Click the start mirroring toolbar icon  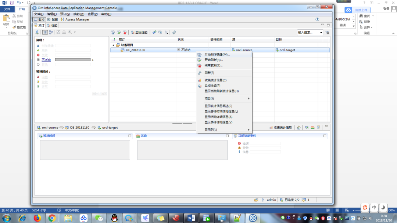(113, 32)
